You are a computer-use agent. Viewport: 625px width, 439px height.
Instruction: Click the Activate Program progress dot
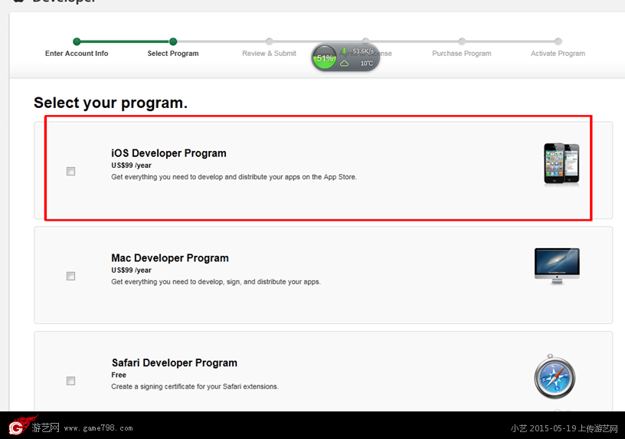tap(558, 41)
